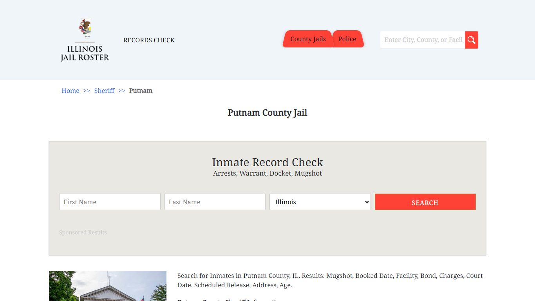Open the County Jails tab

click(308, 39)
